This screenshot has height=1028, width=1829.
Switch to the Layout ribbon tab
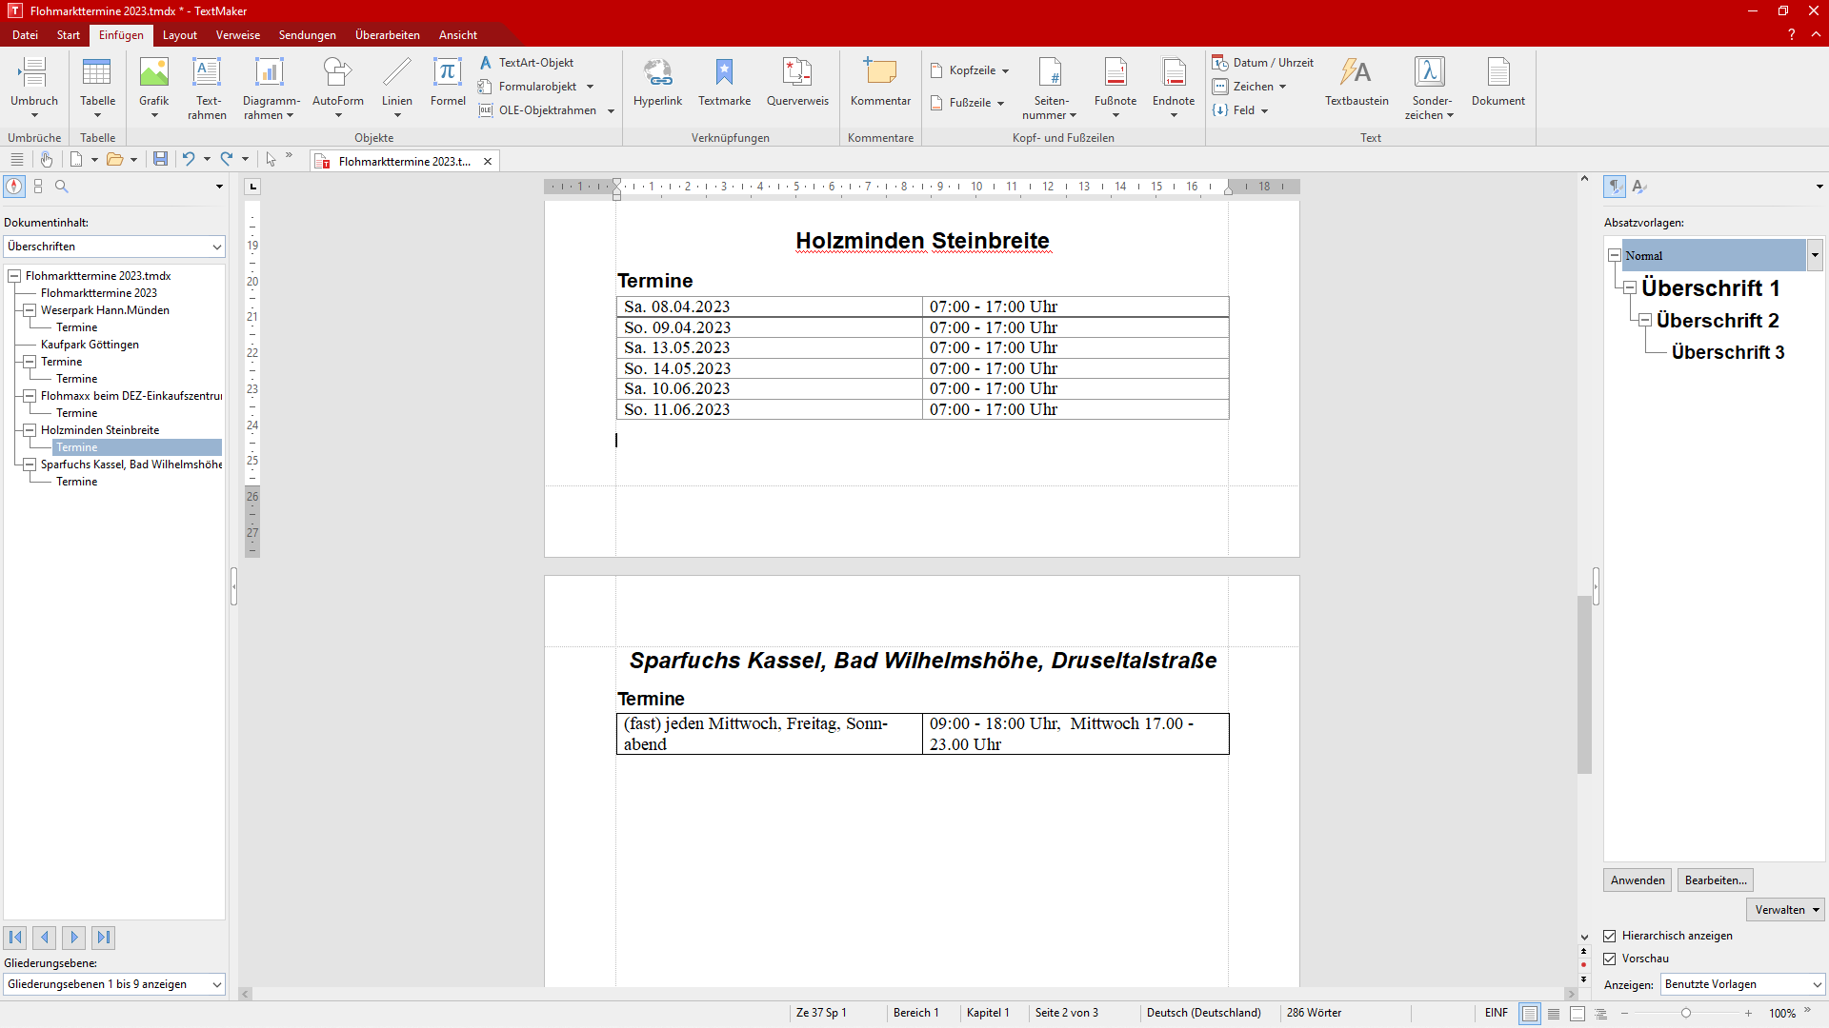pos(179,35)
